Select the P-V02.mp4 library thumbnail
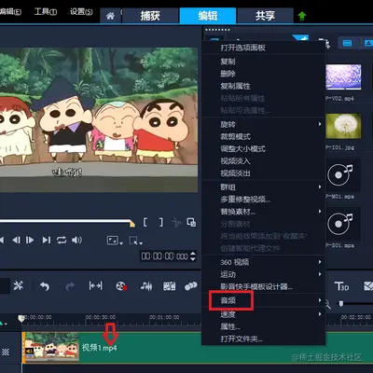Viewport: 373px width, 373px height. pos(343,77)
